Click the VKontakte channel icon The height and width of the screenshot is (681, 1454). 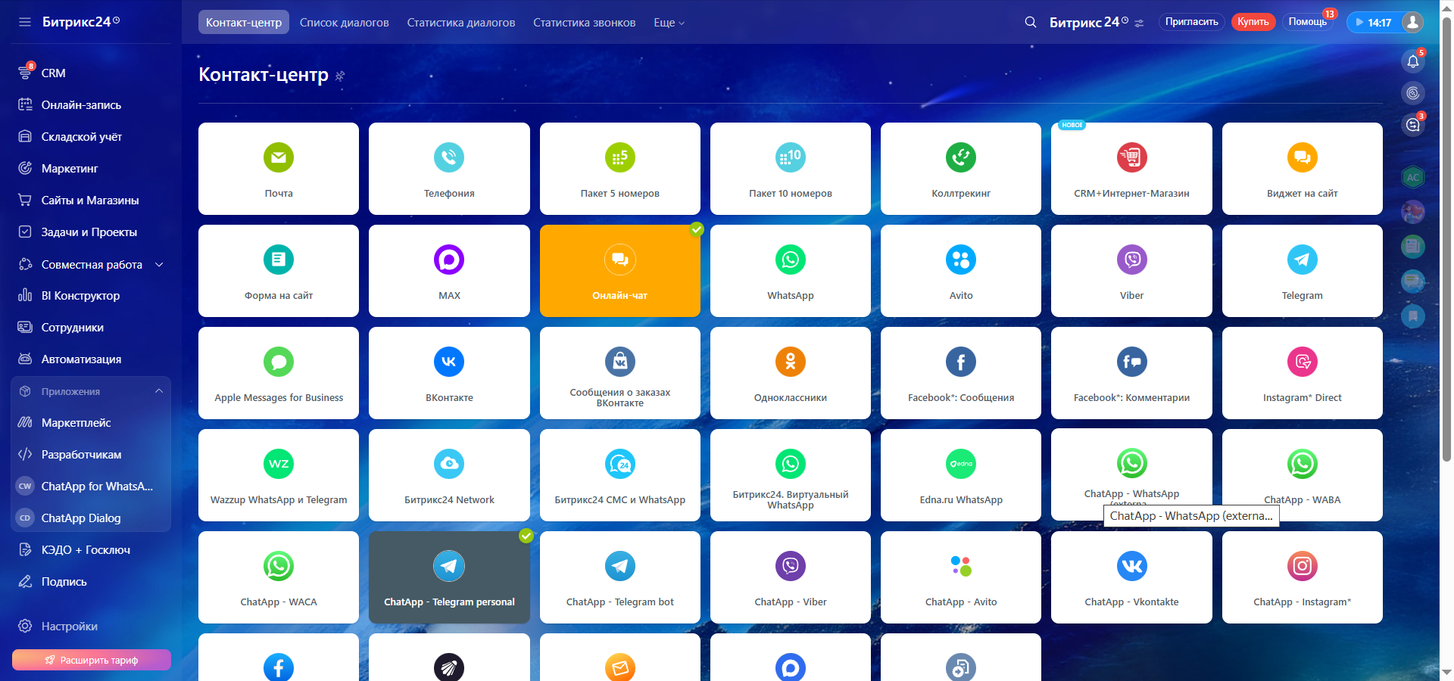[449, 362]
